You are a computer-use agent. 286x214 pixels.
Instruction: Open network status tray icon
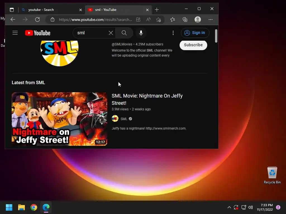coord(244,207)
